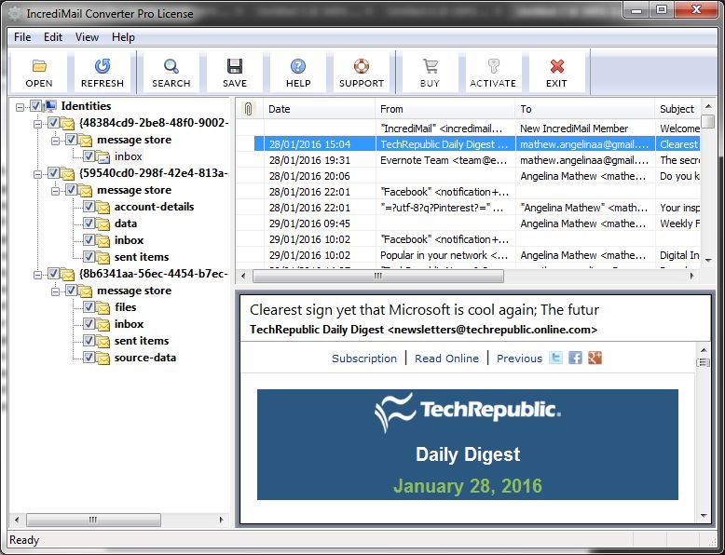Viewport: 725px width, 555px height.
Task: Click the Save disk icon
Action: [235, 72]
